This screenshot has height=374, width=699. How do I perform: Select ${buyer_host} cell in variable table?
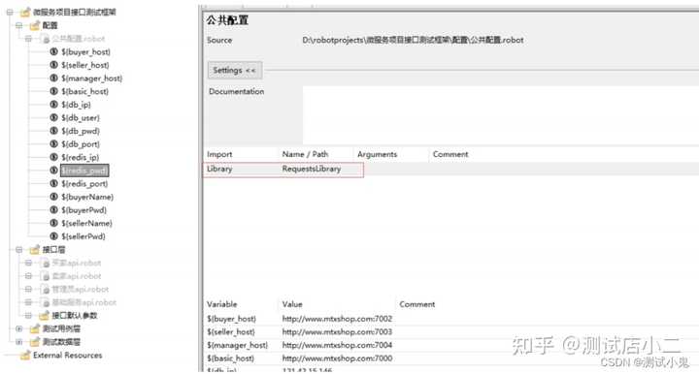pyautogui.click(x=231, y=319)
